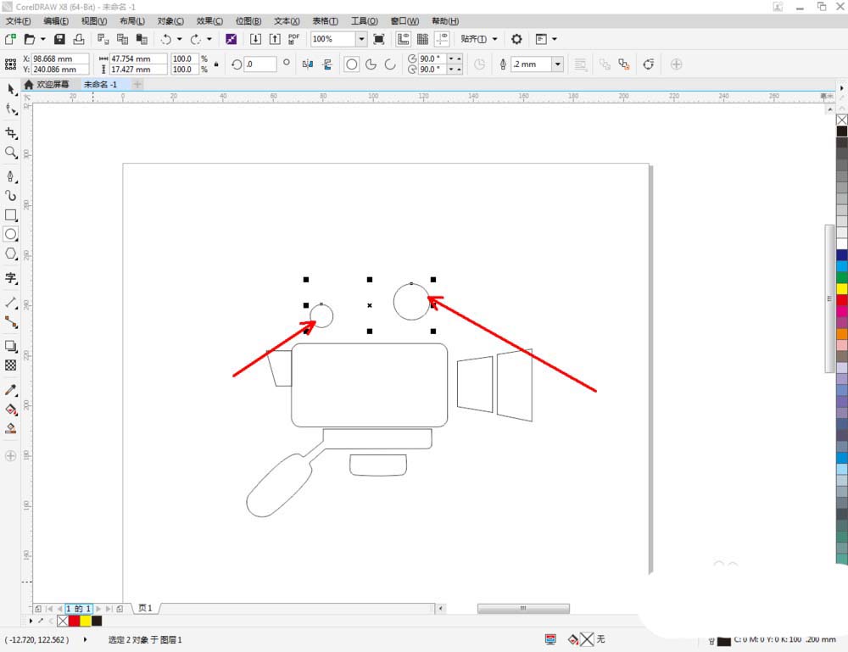Open the 文件 (File) menu

point(18,21)
